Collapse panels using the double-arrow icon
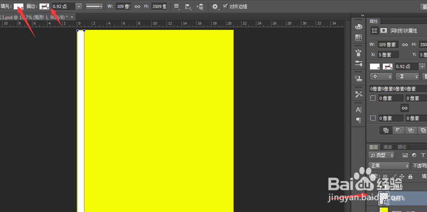This screenshot has width=427, height=212. pyautogui.click(x=363, y=15)
